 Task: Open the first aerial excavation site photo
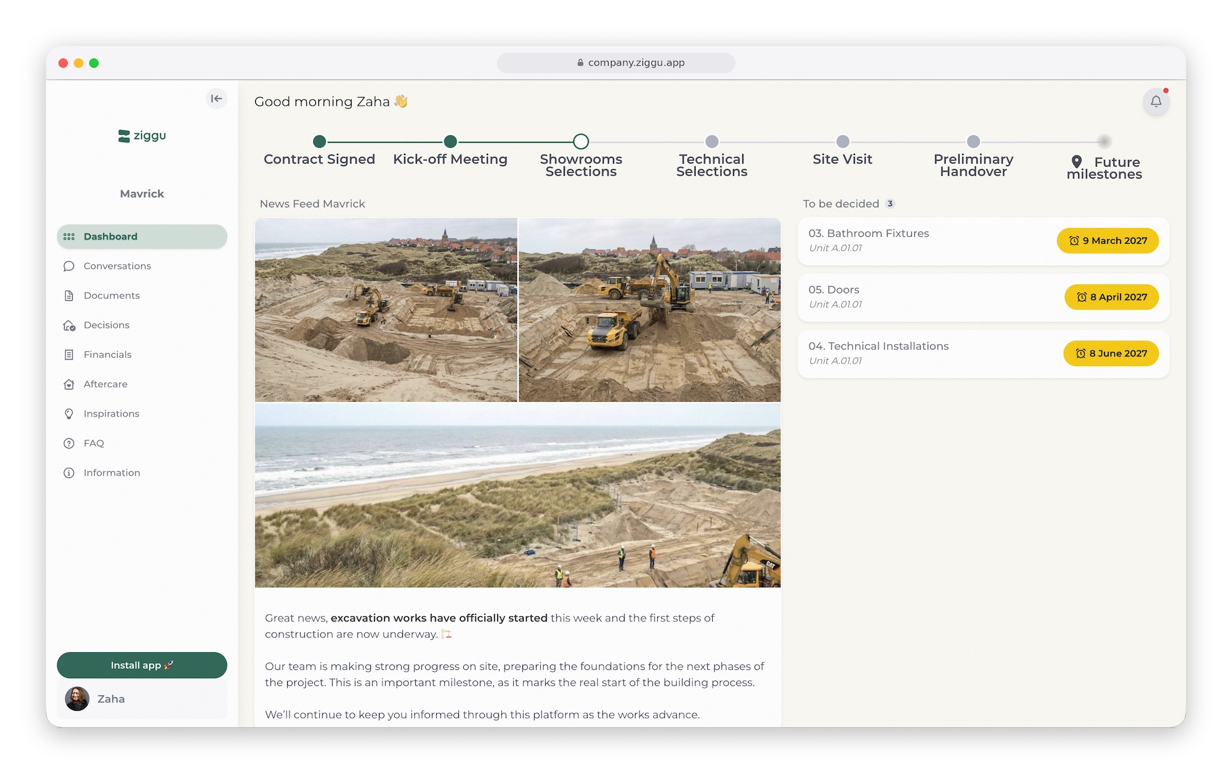[x=386, y=310]
